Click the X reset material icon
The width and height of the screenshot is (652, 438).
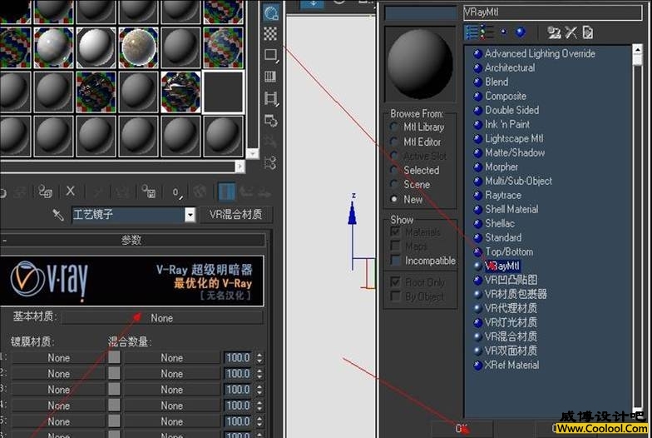(x=71, y=192)
